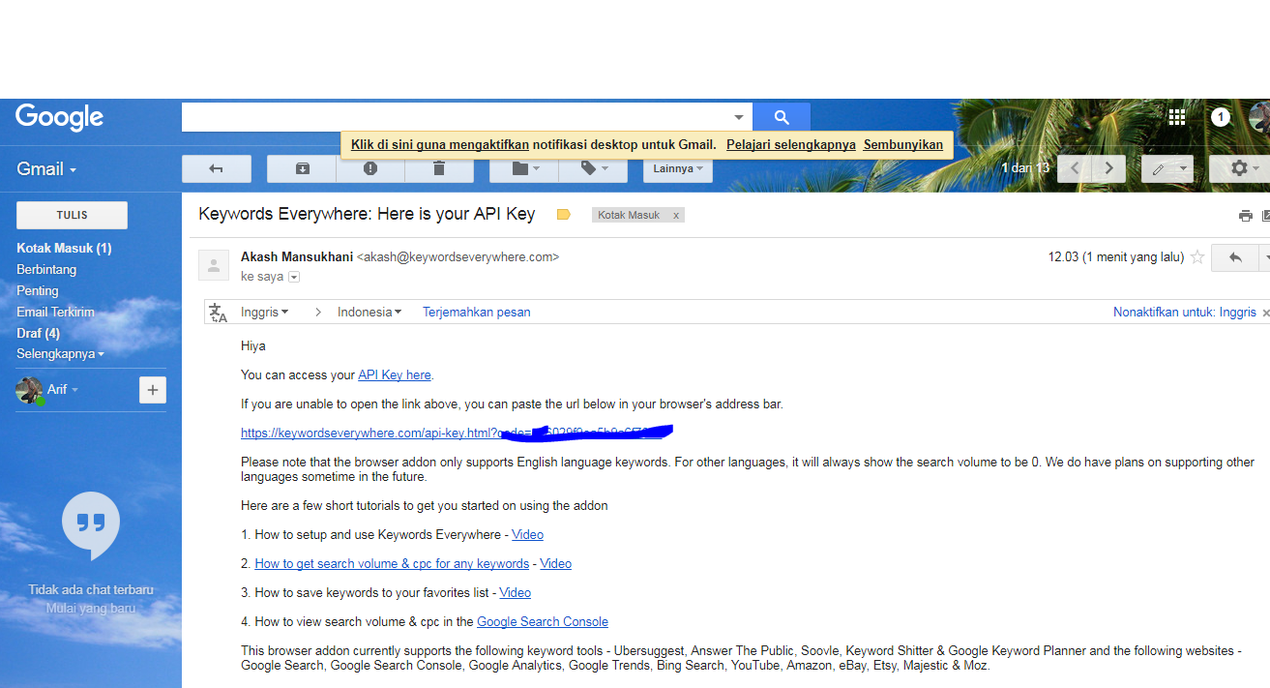Screen dimensions: 1270x688
Task: Star this message
Action: [x=1197, y=257]
